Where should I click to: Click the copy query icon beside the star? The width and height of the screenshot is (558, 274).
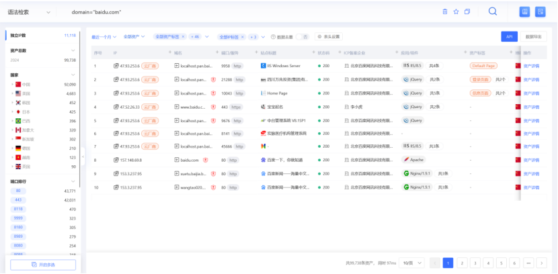(x=467, y=11)
